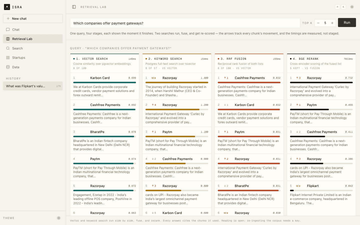Open Paytm title in RRF Fusion column

point(239,132)
